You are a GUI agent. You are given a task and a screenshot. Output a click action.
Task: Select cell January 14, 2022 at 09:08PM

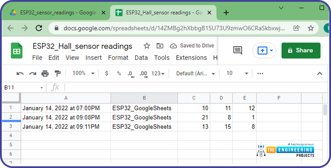click(x=66, y=117)
